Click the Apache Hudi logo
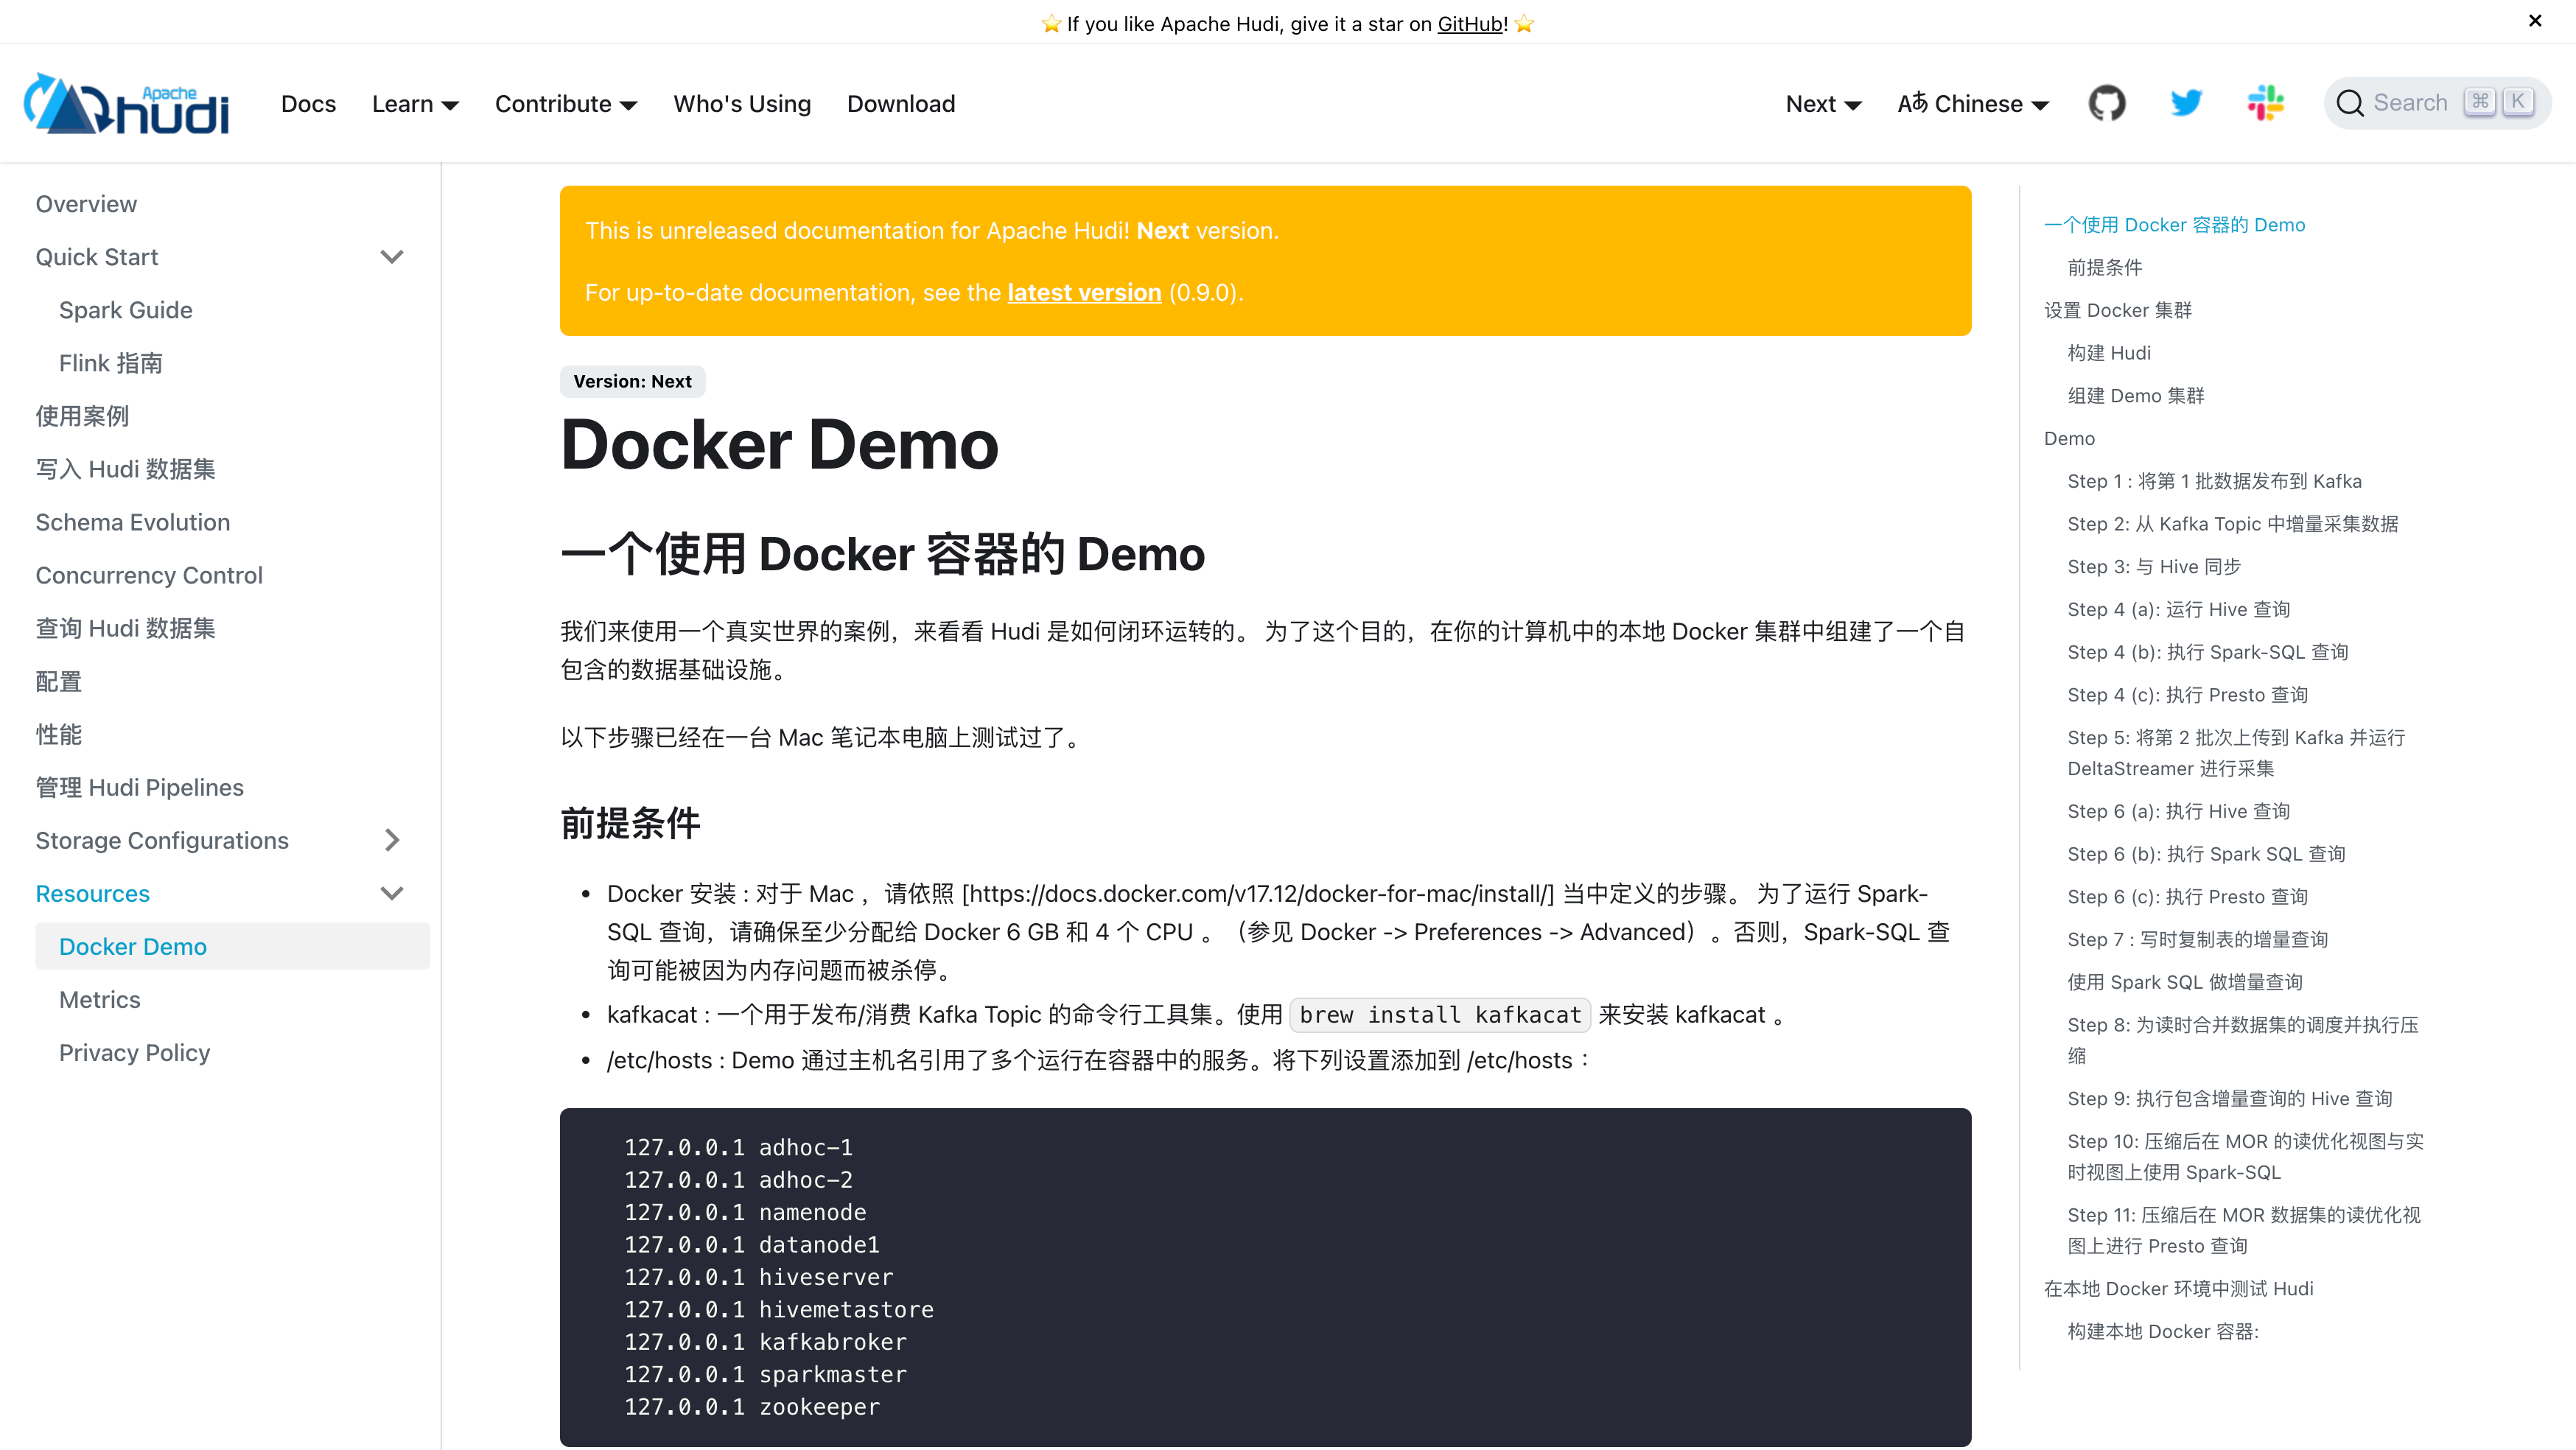 pos(127,103)
